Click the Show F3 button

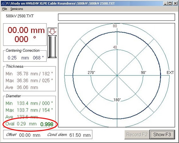click(x=162, y=135)
